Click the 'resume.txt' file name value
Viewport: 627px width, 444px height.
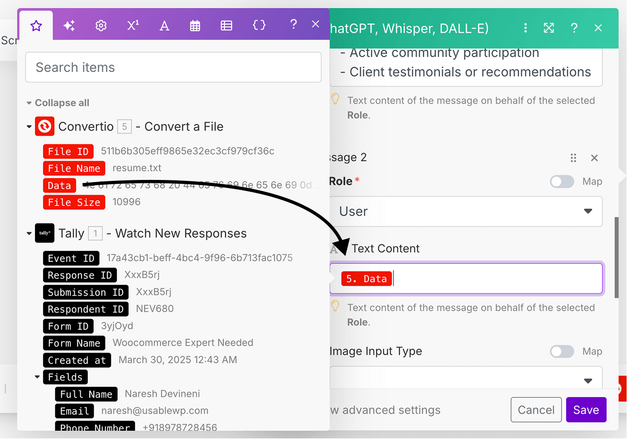pyautogui.click(x=137, y=168)
